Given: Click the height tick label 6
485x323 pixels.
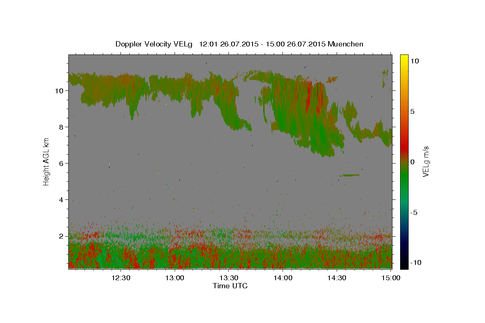Looking at the screenshot, I should point(62,164).
